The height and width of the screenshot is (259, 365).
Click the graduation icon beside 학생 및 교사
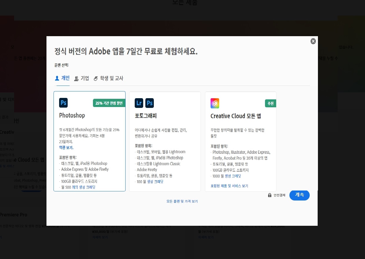coord(96,78)
